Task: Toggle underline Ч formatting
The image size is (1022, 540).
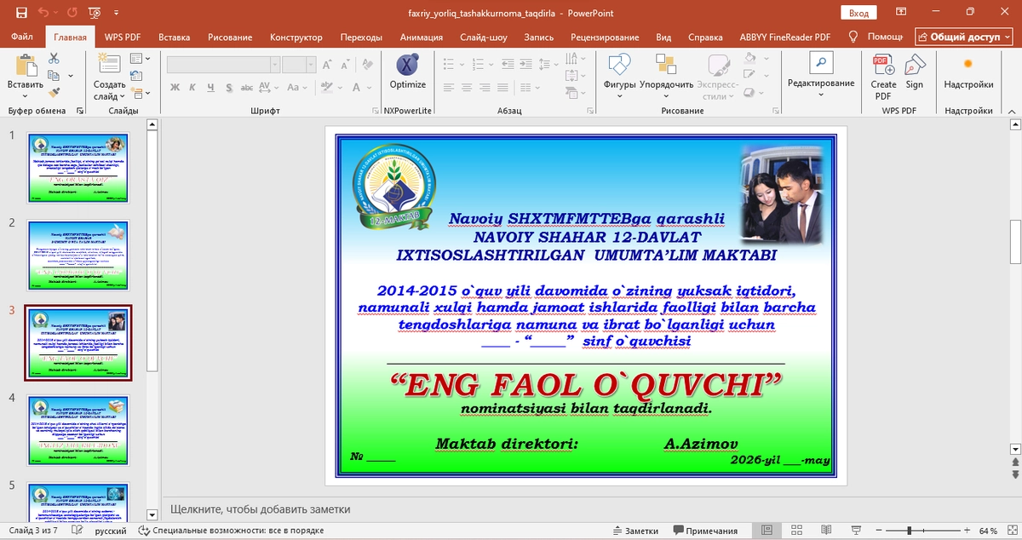Action: [x=211, y=87]
